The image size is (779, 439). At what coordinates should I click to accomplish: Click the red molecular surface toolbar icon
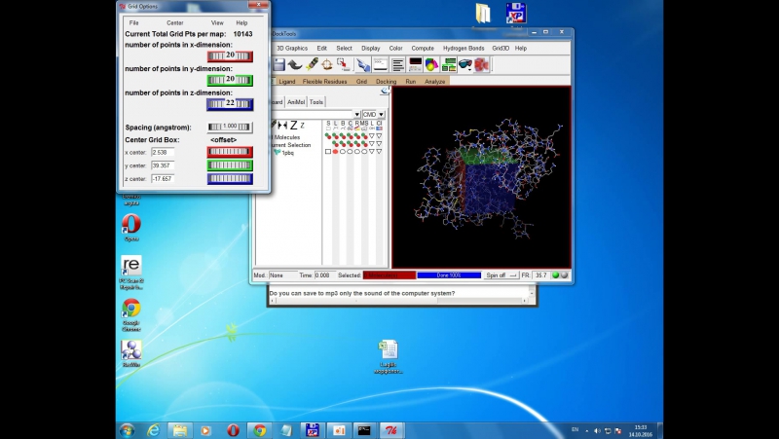[x=481, y=64]
